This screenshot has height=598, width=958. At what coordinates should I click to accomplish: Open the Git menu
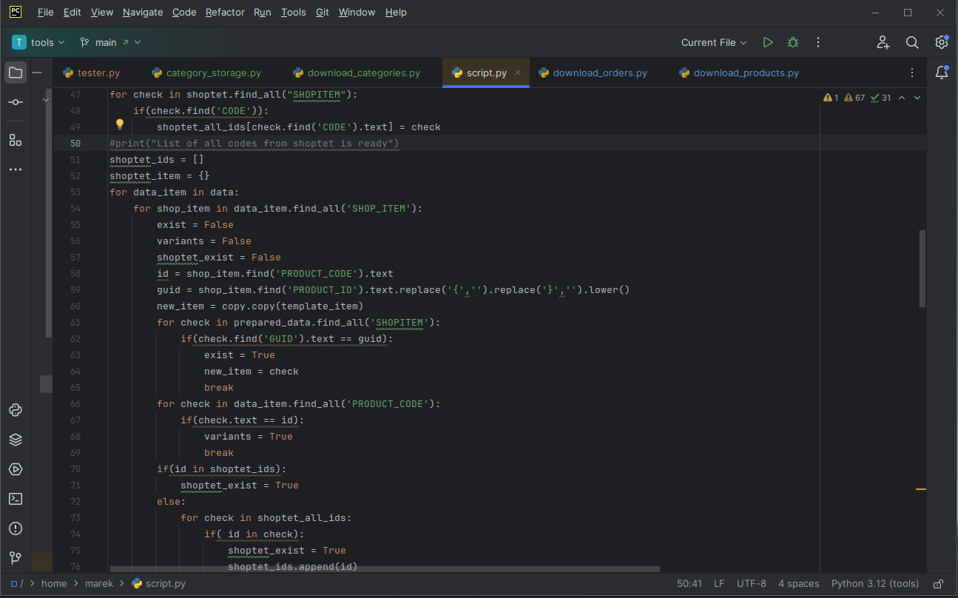(x=323, y=13)
